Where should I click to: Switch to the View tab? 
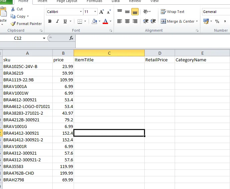[x=154, y=1]
